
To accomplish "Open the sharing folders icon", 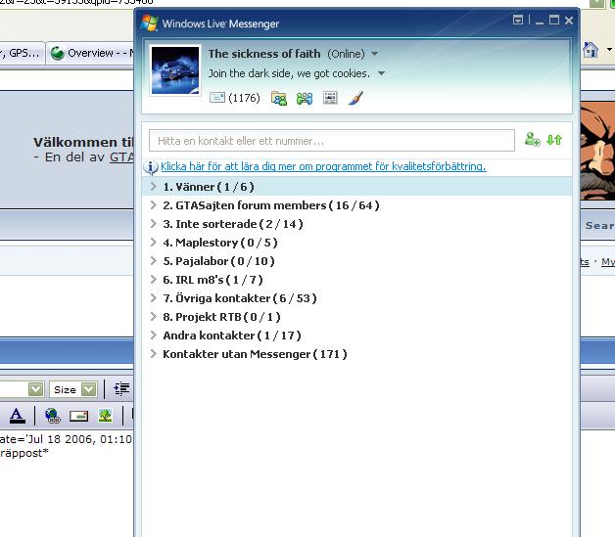I will [x=279, y=98].
